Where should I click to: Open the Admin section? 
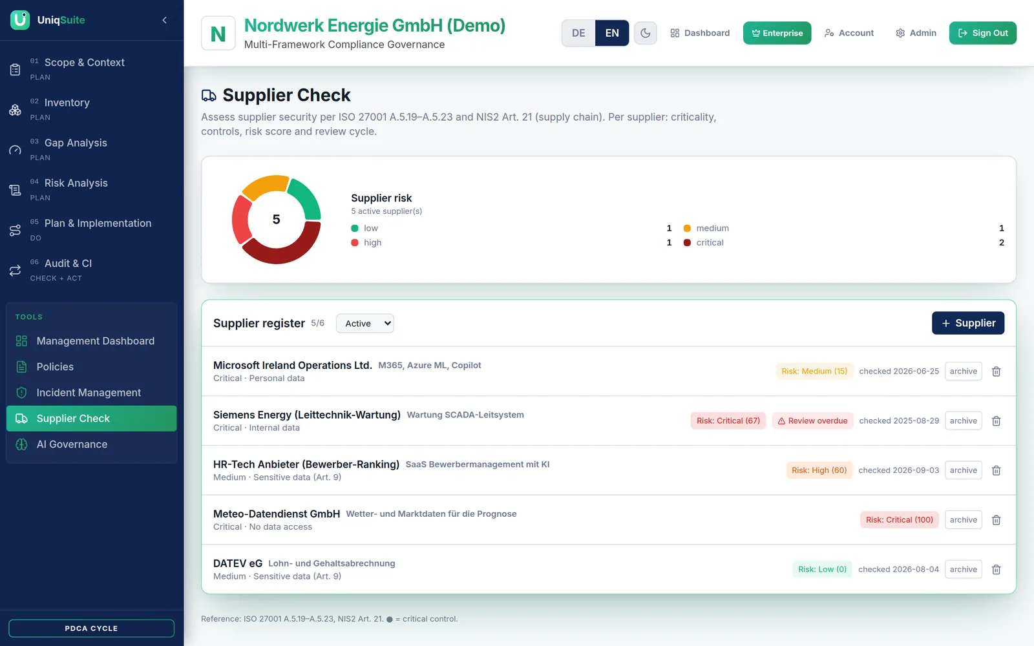click(916, 33)
